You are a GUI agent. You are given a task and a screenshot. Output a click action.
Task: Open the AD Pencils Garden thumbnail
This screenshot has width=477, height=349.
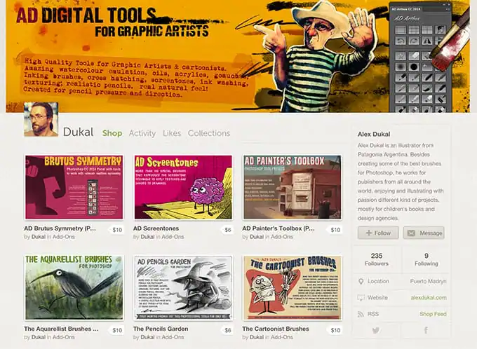(183, 287)
